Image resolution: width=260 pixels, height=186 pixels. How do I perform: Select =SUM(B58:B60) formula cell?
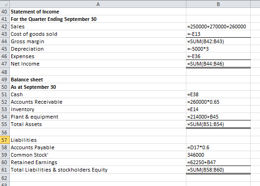[218, 170]
